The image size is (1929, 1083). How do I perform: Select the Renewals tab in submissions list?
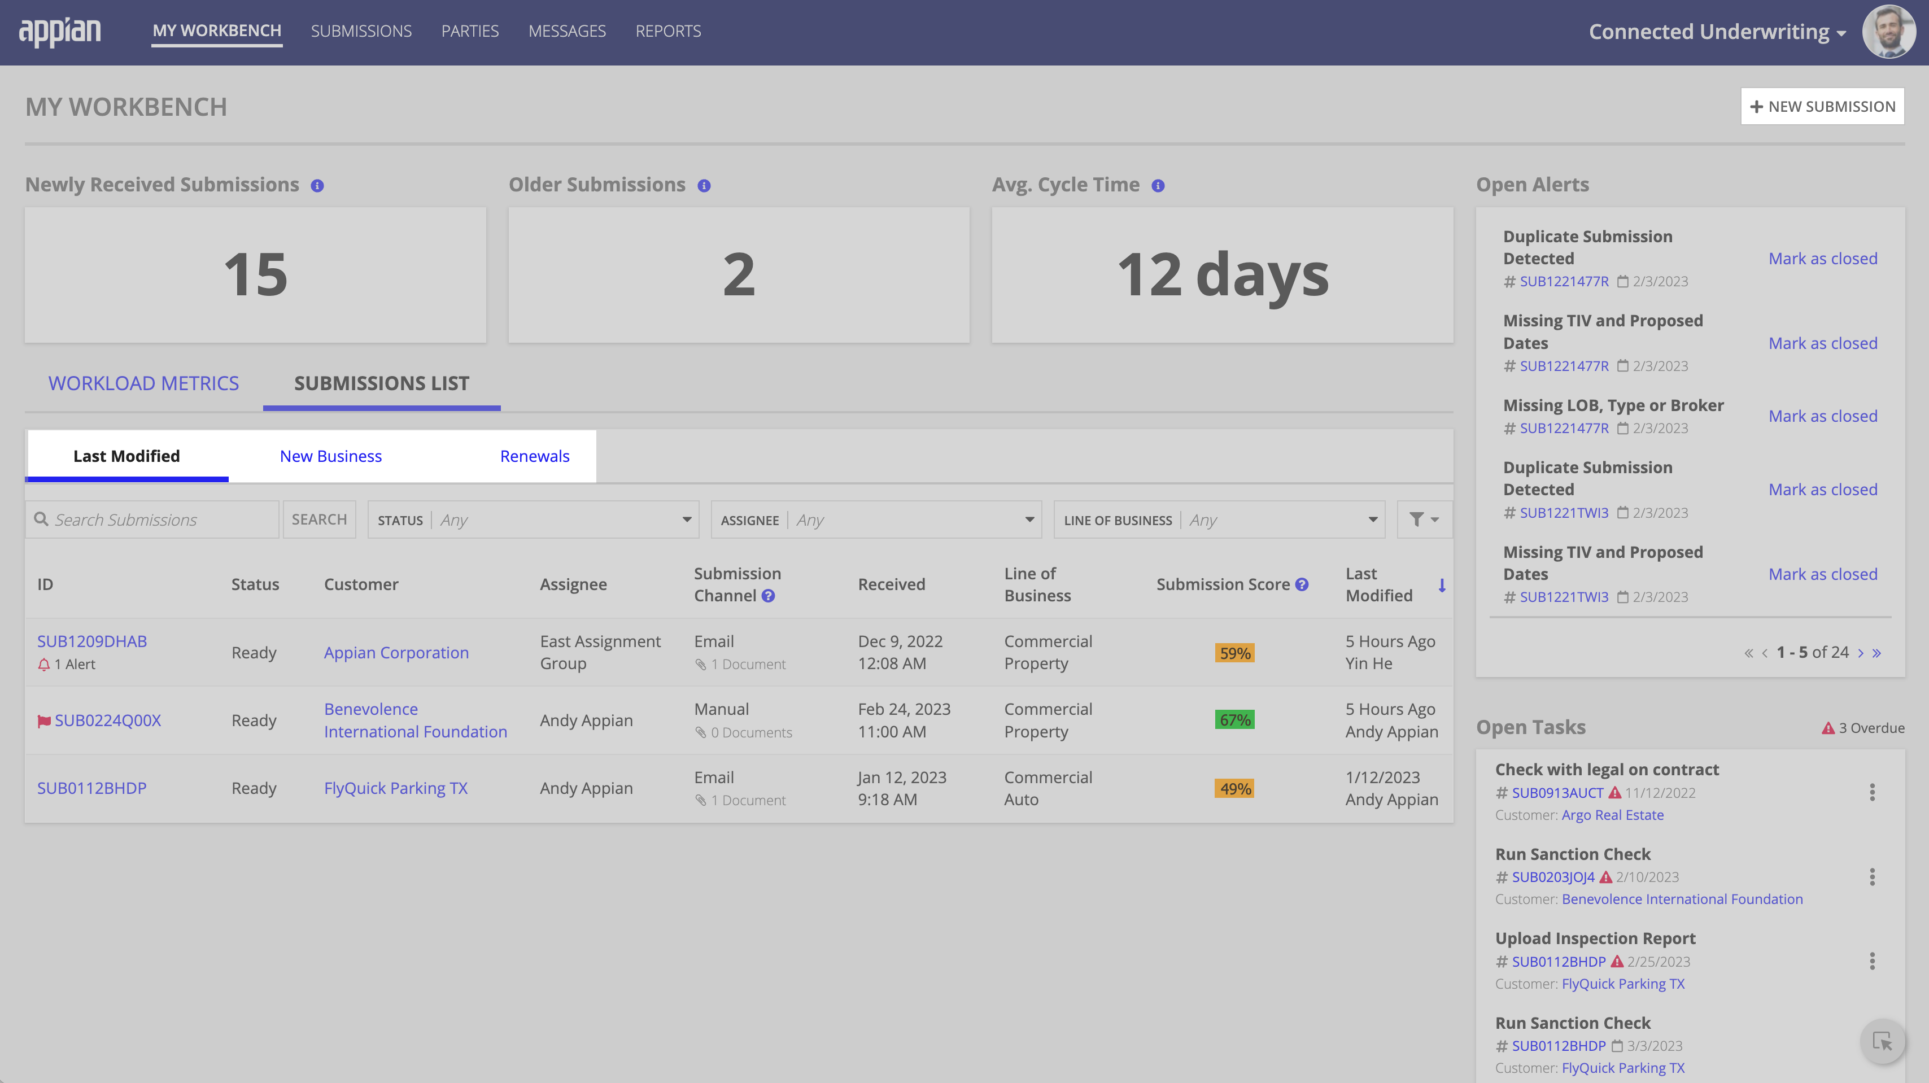point(534,456)
